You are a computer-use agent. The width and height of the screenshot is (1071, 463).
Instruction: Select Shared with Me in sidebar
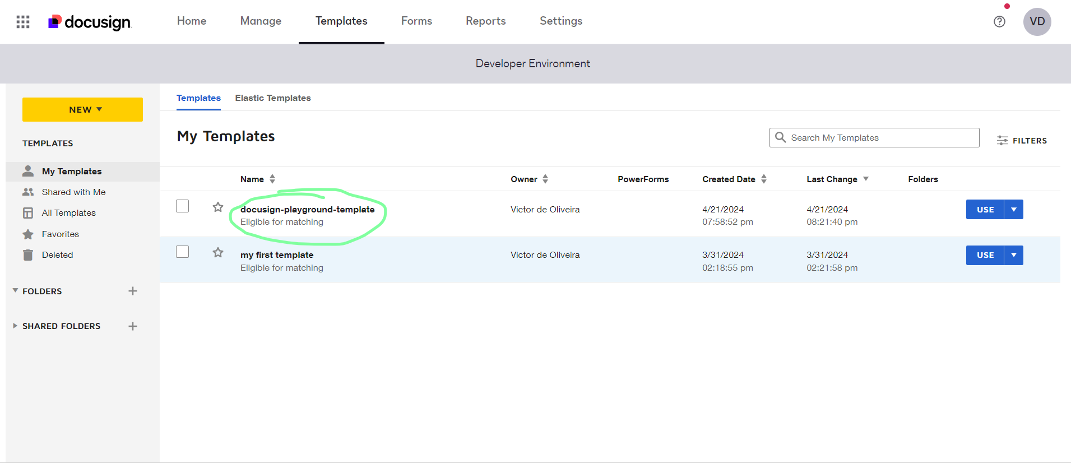73,192
